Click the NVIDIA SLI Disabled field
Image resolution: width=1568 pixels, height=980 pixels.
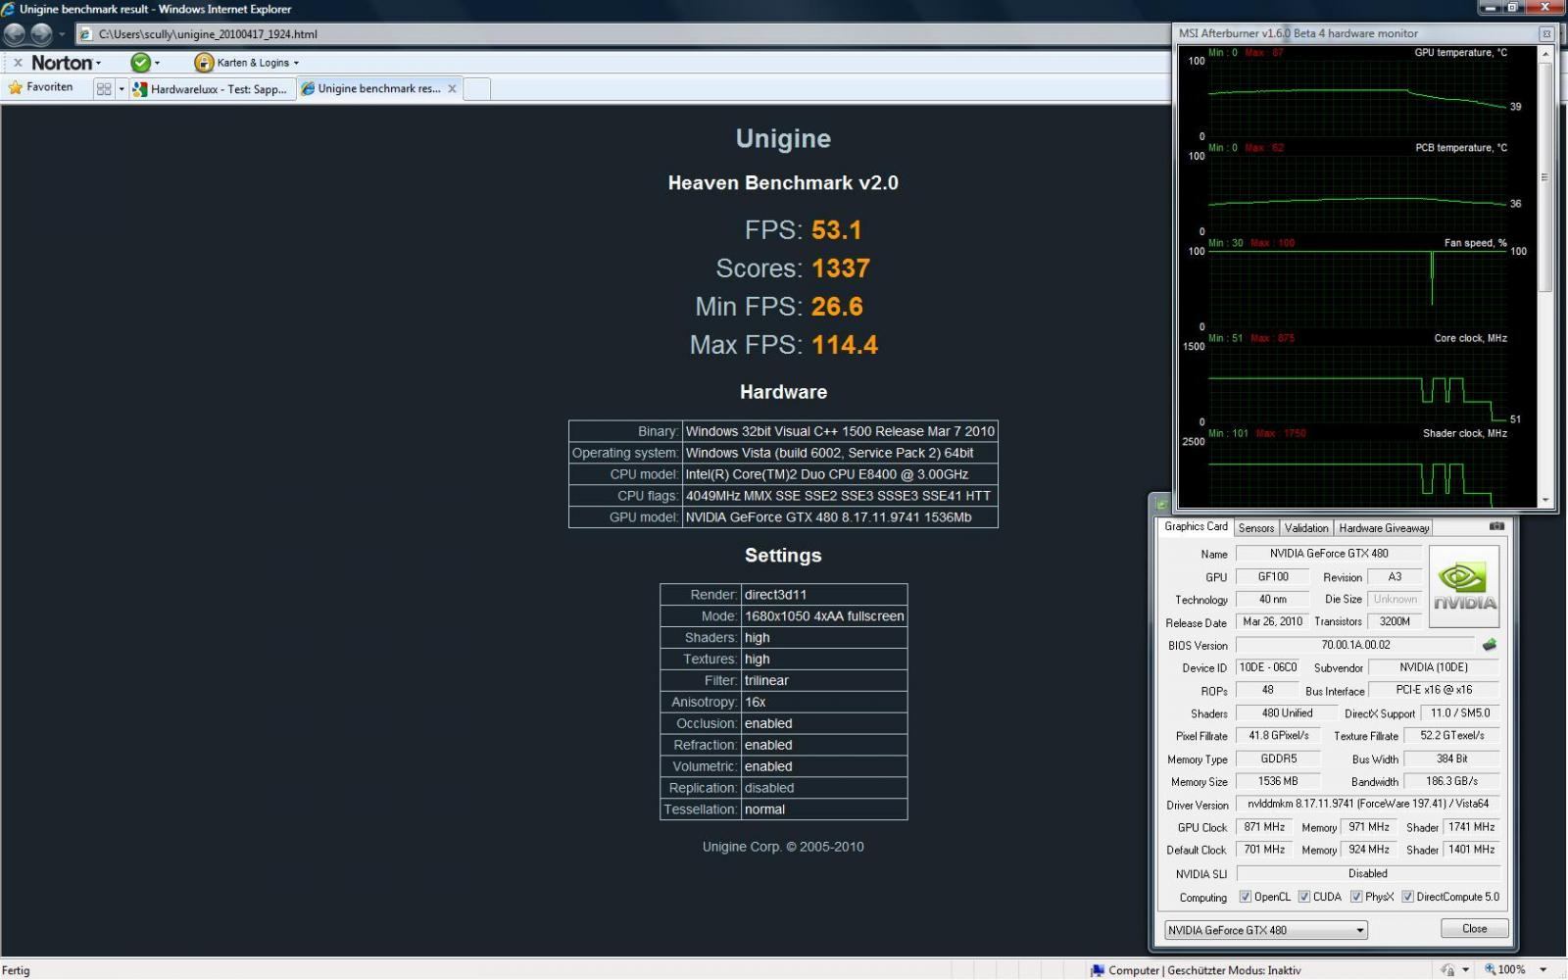click(x=1368, y=873)
